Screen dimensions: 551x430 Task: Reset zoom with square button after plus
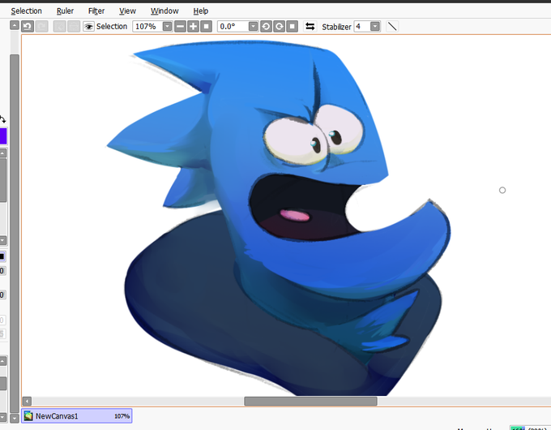pos(207,27)
